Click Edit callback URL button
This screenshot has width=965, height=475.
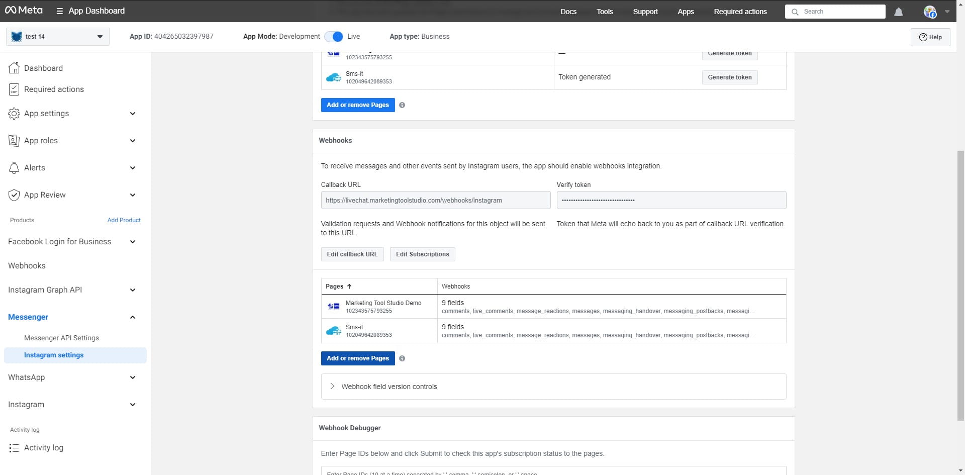coord(352,254)
